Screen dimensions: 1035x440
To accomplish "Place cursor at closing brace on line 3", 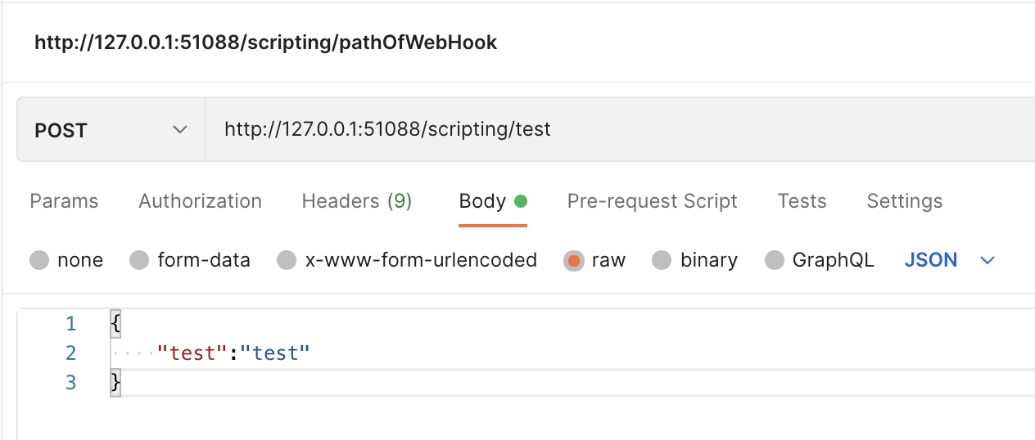I will (115, 382).
